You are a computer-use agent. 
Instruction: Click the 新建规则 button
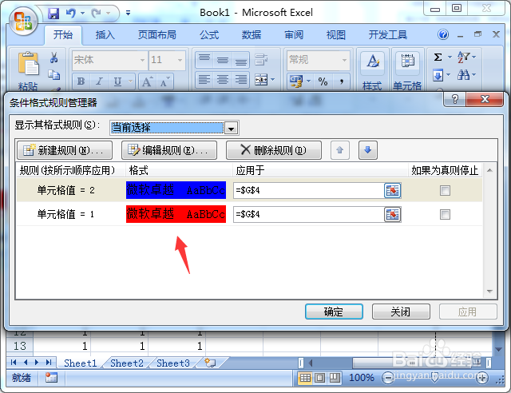pos(65,150)
